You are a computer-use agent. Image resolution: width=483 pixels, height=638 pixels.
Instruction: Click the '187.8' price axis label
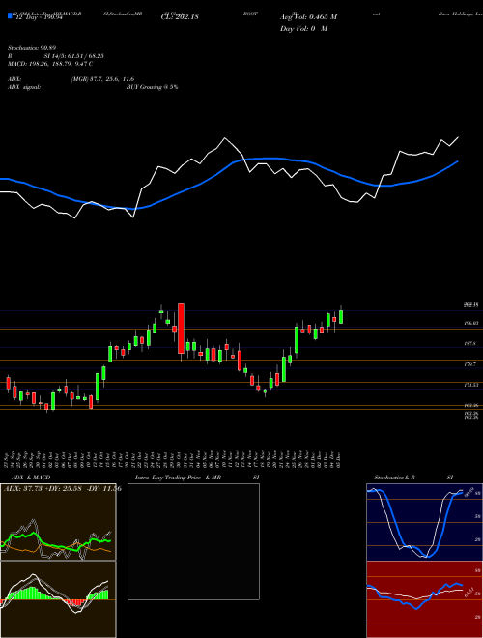tap(470, 344)
